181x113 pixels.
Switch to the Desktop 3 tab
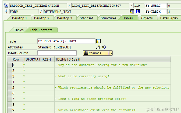tap(64, 18)
